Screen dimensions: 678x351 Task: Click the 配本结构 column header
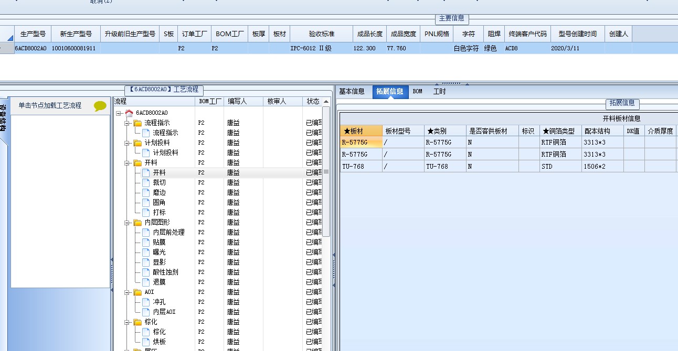point(602,131)
